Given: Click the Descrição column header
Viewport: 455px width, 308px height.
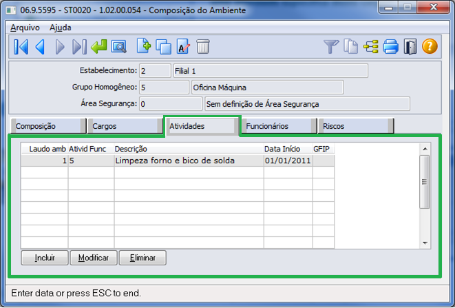Looking at the screenshot, I should [x=189, y=149].
